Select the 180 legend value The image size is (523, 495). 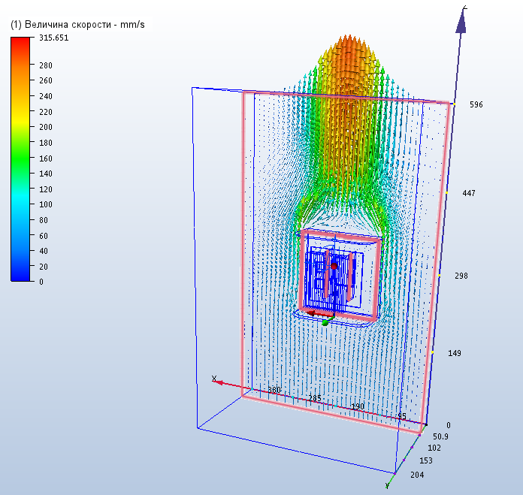click(x=46, y=143)
